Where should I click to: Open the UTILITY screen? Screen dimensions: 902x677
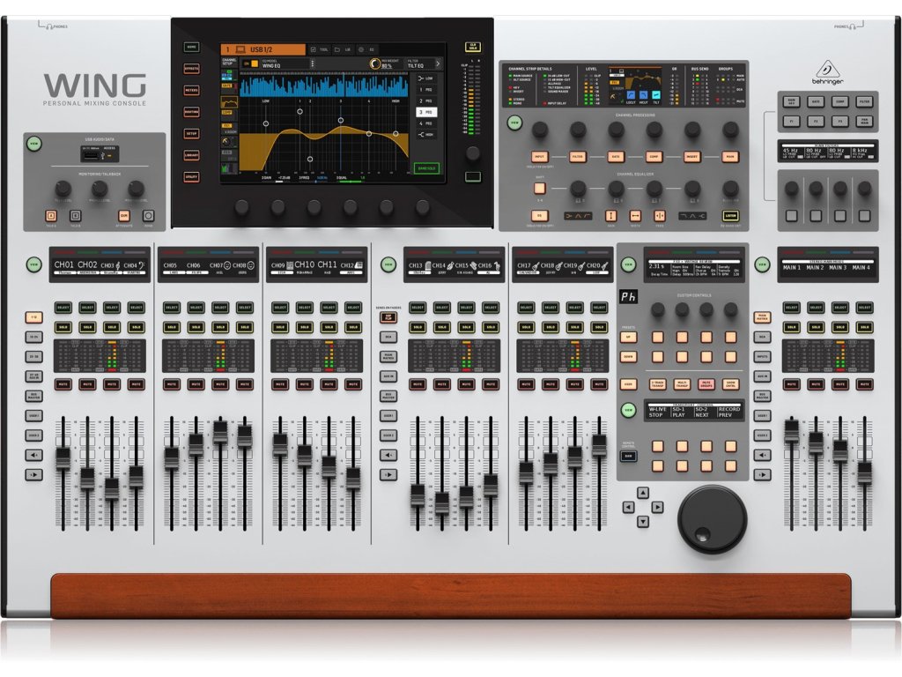point(191,176)
